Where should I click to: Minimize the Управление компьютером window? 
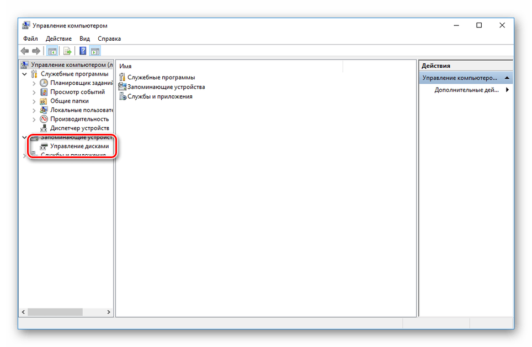coord(456,25)
